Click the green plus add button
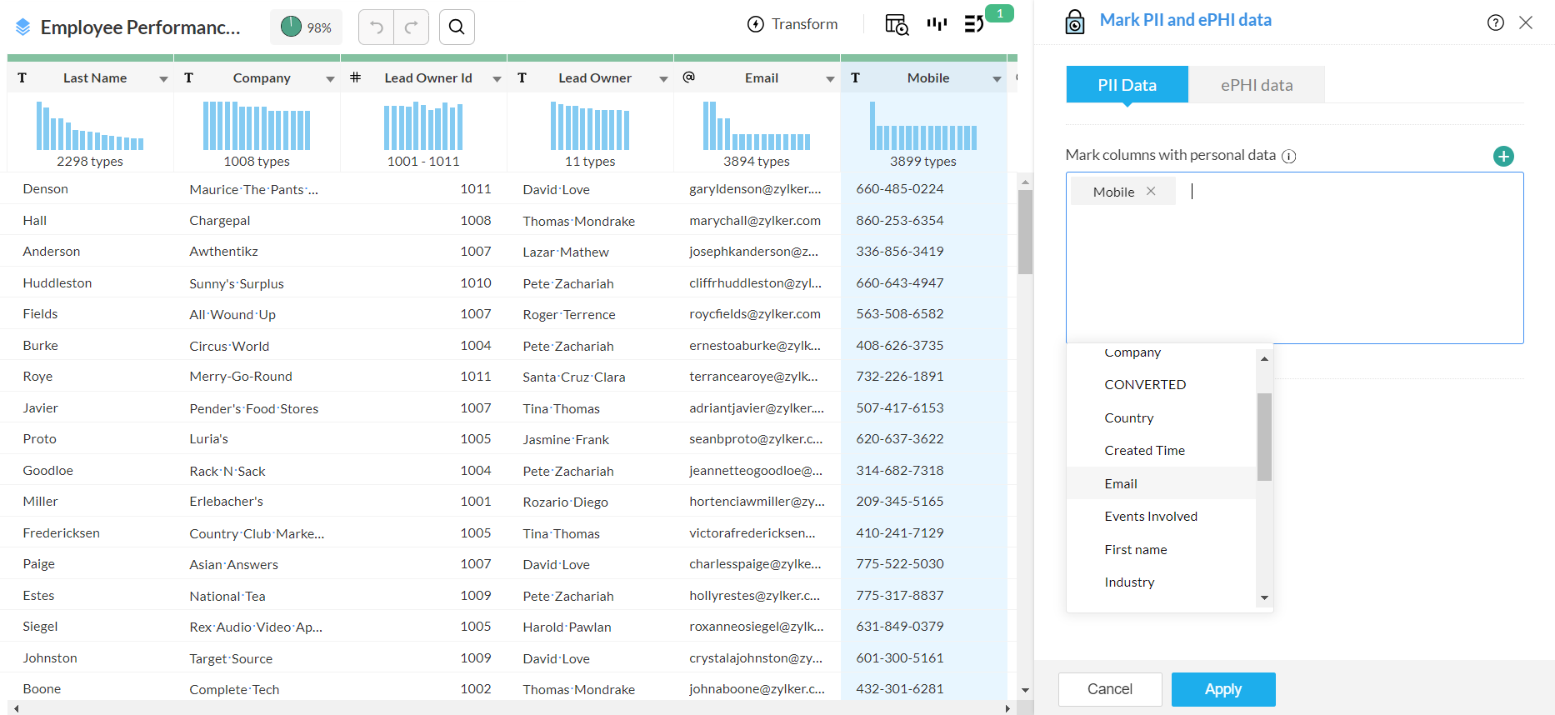The height and width of the screenshot is (715, 1555). click(1503, 156)
